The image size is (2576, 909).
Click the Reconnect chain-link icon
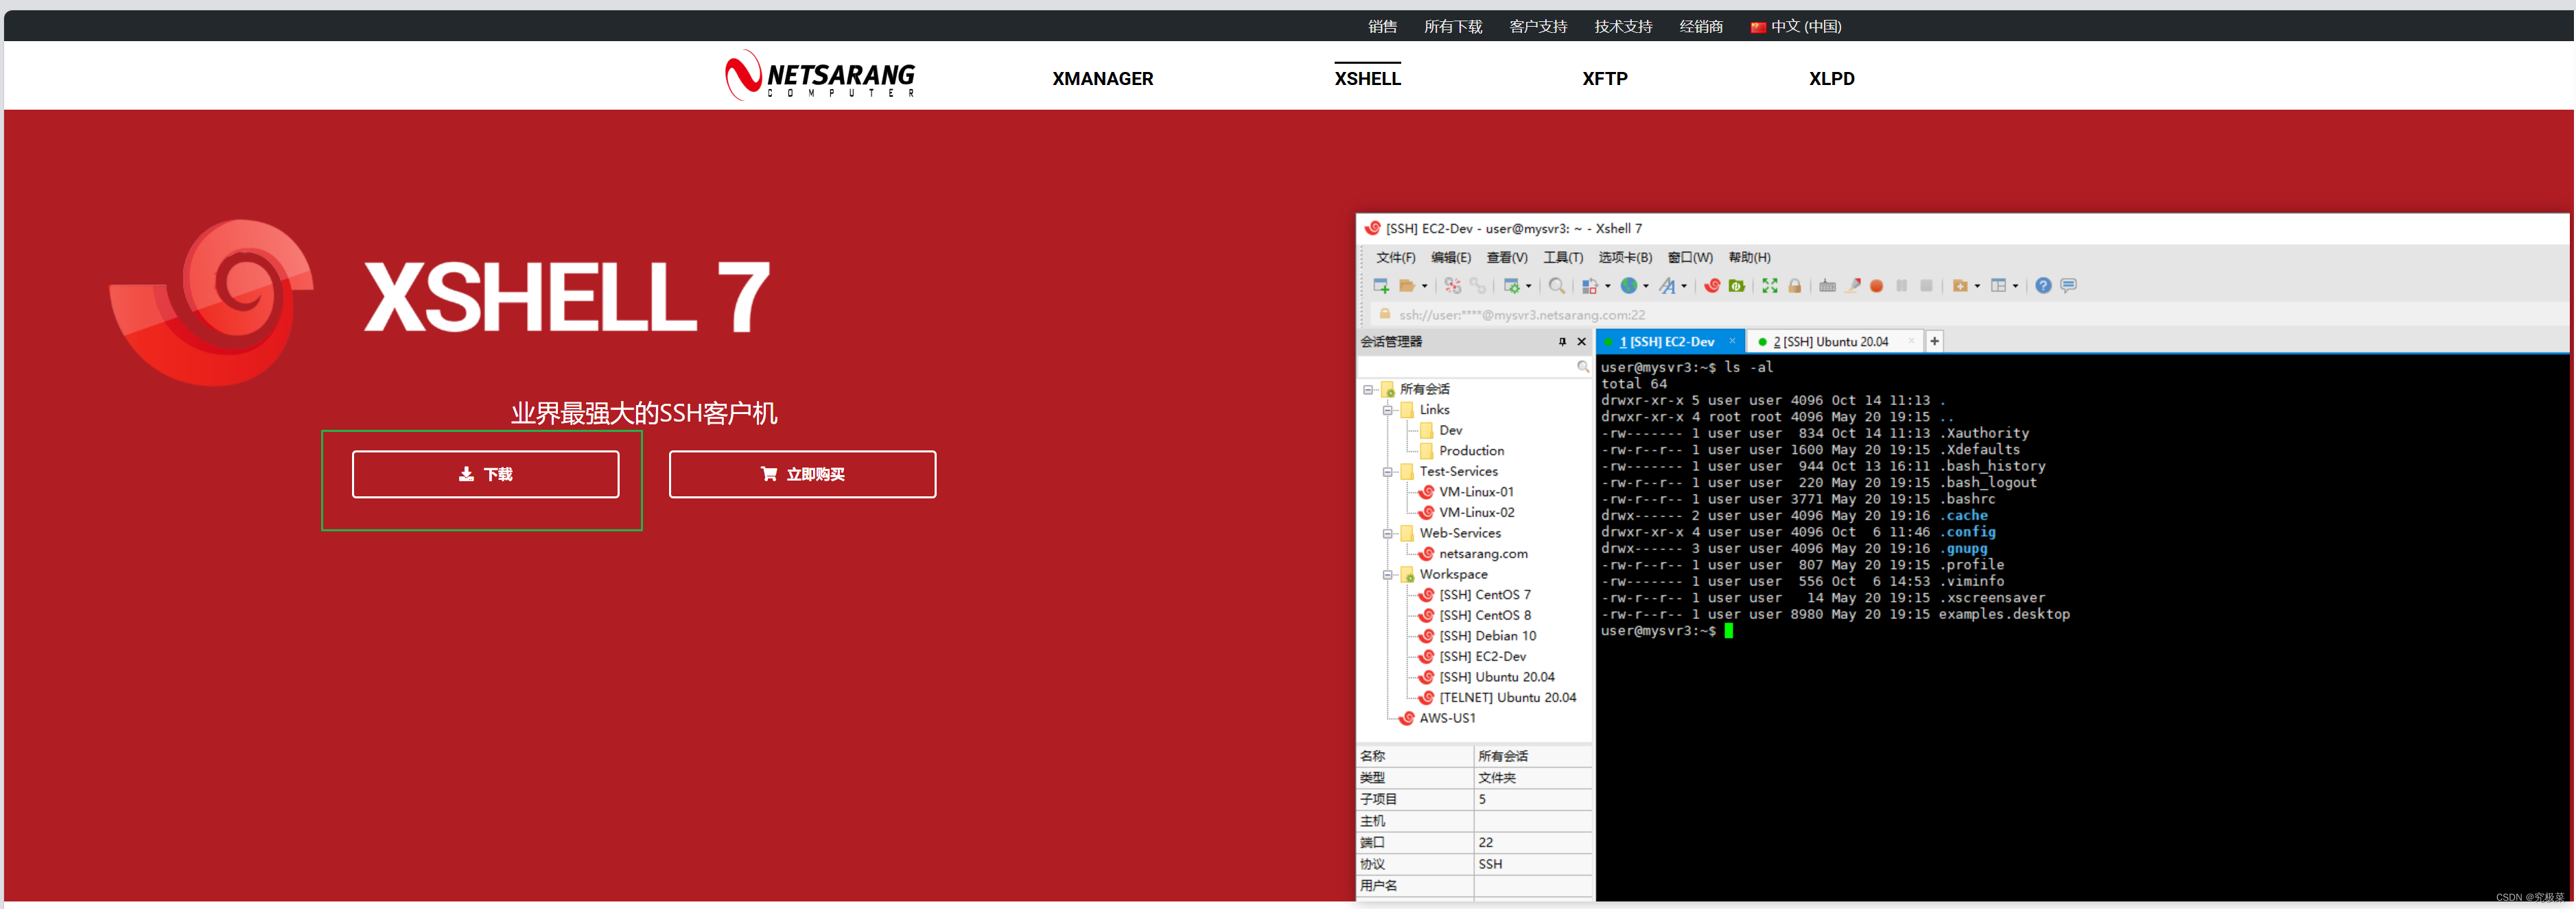(1478, 286)
